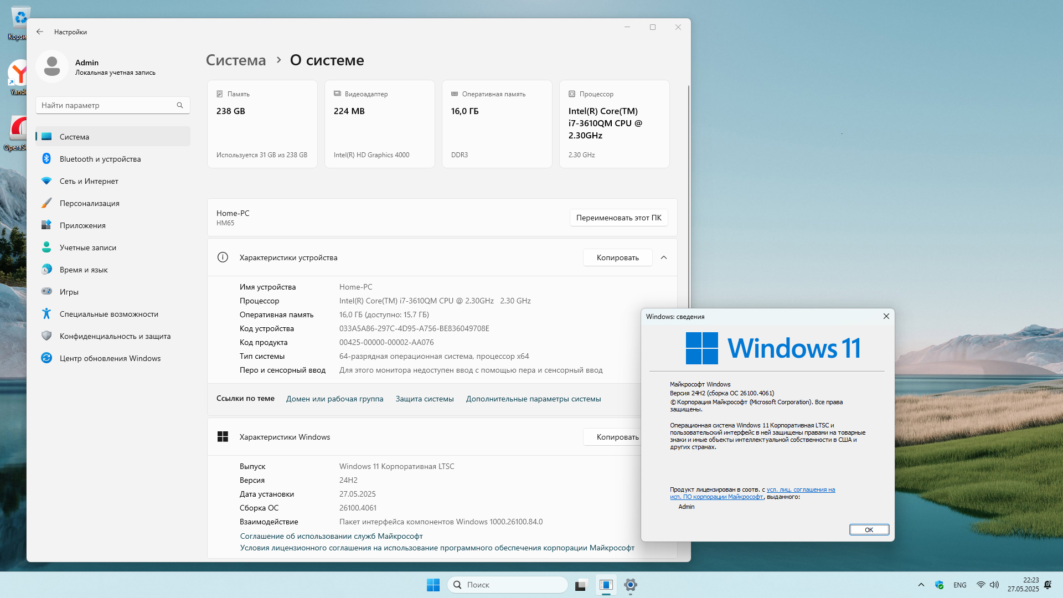Open Windows Update via its sync icon
The height and width of the screenshot is (598, 1063).
point(47,358)
